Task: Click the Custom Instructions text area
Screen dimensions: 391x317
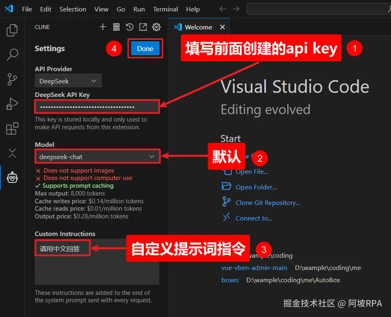Action: pos(97,262)
